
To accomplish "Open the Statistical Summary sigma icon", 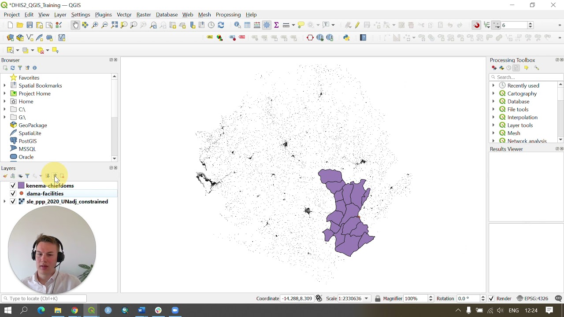I will (276, 25).
